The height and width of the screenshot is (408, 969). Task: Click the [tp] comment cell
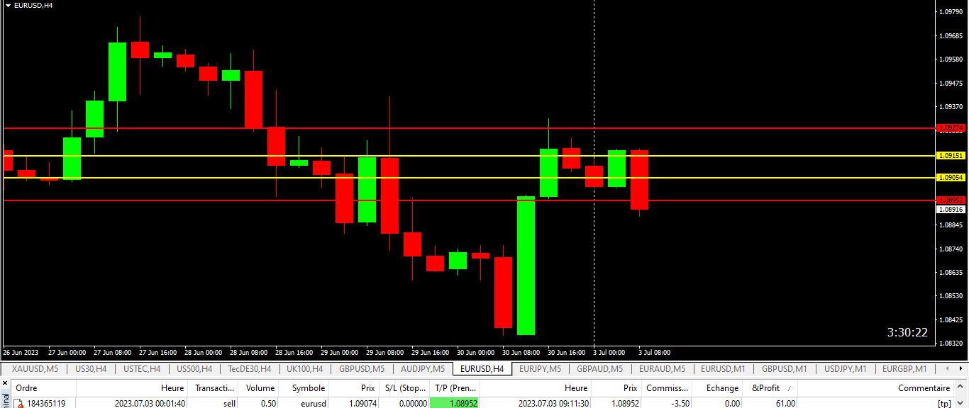pyautogui.click(x=943, y=404)
